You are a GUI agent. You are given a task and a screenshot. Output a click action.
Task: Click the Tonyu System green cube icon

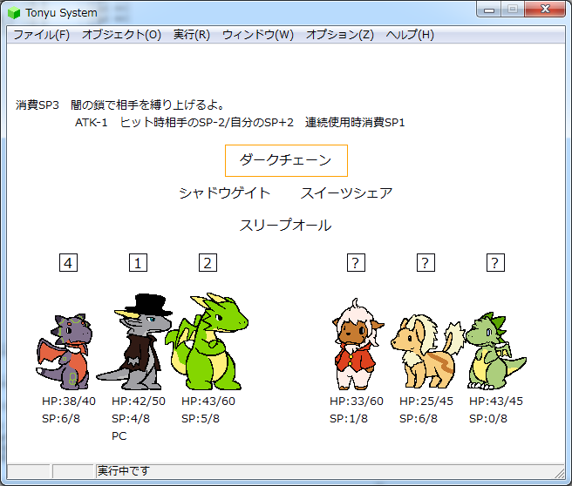[14, 13]
